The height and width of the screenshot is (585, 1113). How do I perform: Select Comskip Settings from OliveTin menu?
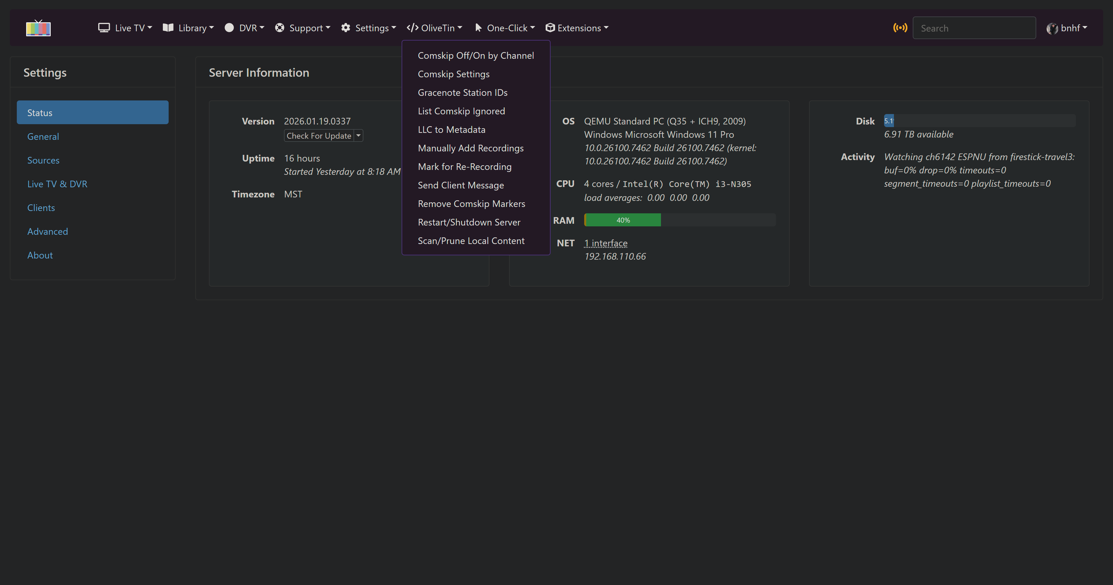coord(453,74)
